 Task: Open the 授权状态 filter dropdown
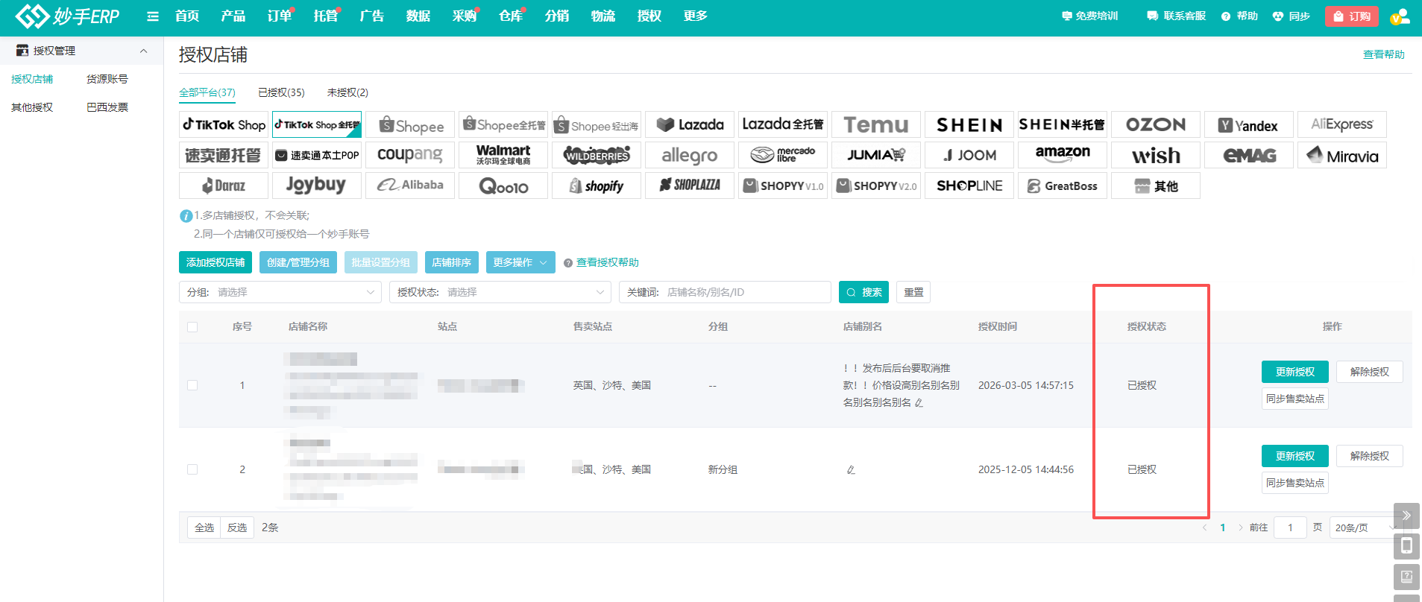tap(500, 292)
